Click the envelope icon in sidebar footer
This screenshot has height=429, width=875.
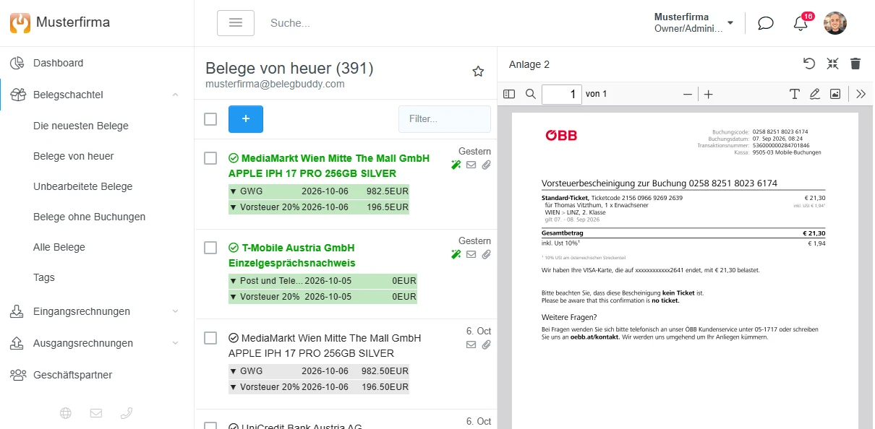tap(96, 413)
